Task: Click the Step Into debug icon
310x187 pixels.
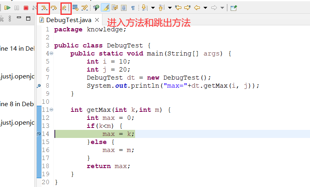Action: (44, 8)
